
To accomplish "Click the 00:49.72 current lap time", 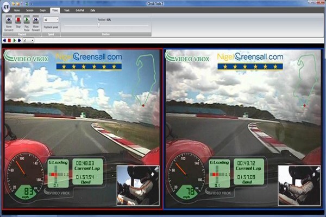I will tap(246, 163).
